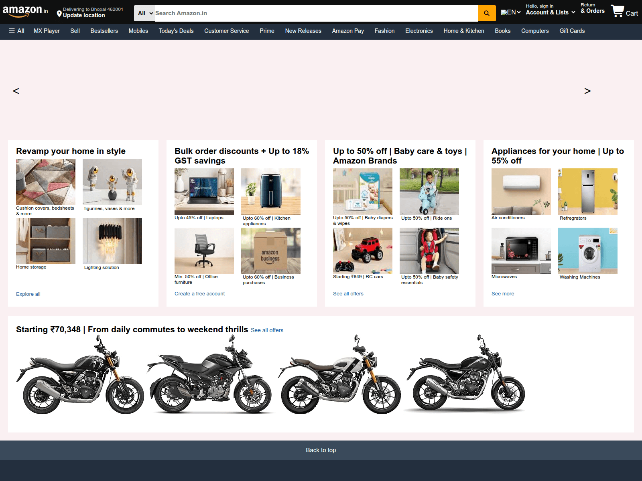
Task: Open Microwaves thumbnail
Action: [521, 251]
